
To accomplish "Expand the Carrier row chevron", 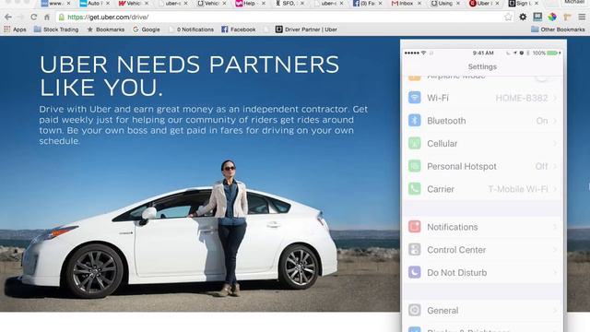I will pyautogui.click(x=555, y=189).
